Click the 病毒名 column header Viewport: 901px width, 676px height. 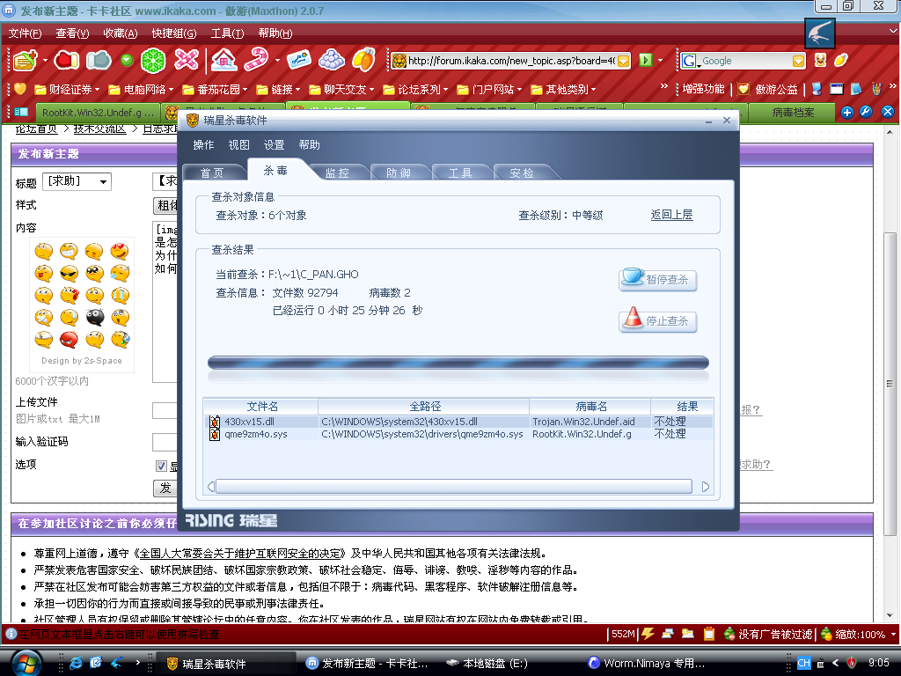click(x=590, y=407)
